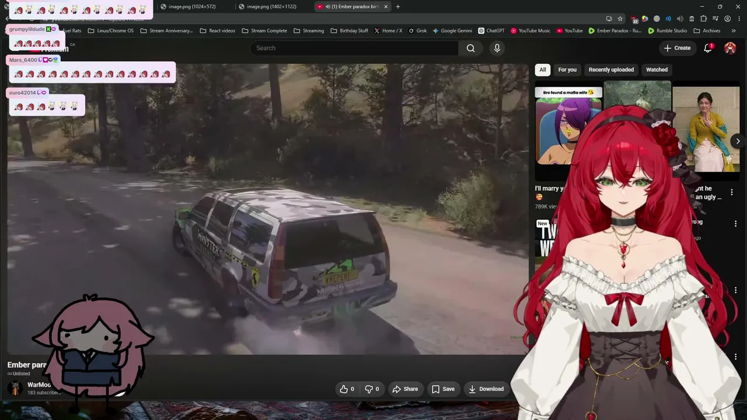This screenshot has width=747, height=420.
Task: Open a new browser tab with plus
Action: 398,6
